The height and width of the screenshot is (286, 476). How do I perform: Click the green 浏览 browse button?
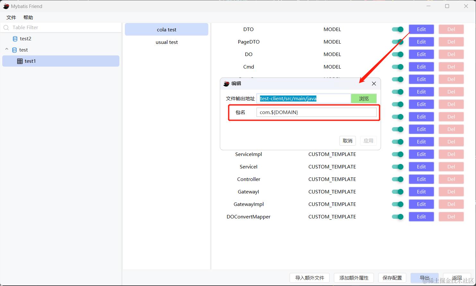point(364,99)
